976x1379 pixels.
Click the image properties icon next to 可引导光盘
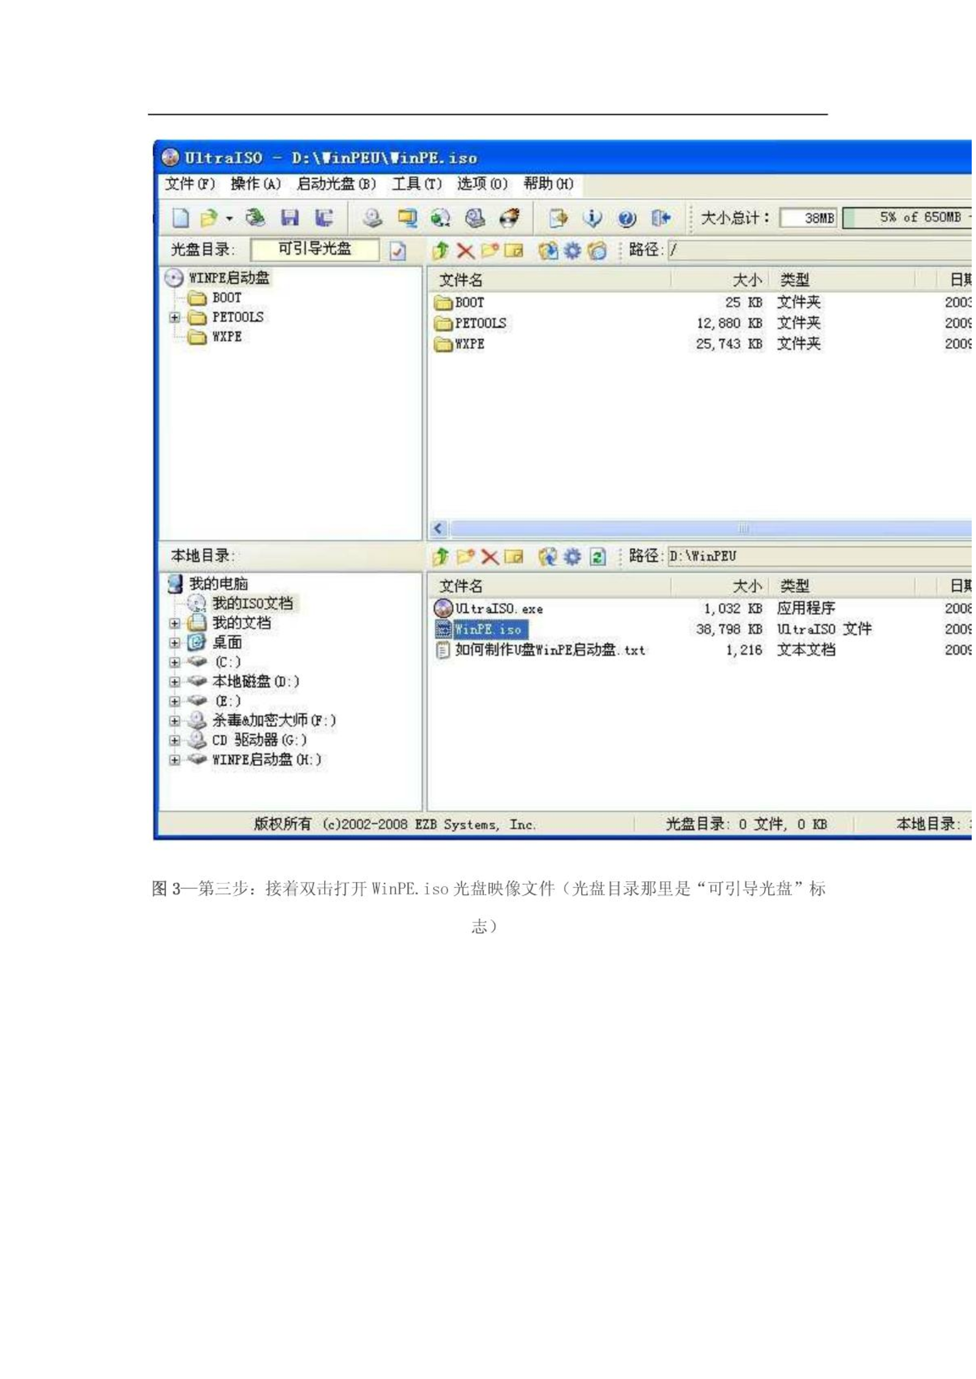tap(399, 251)
